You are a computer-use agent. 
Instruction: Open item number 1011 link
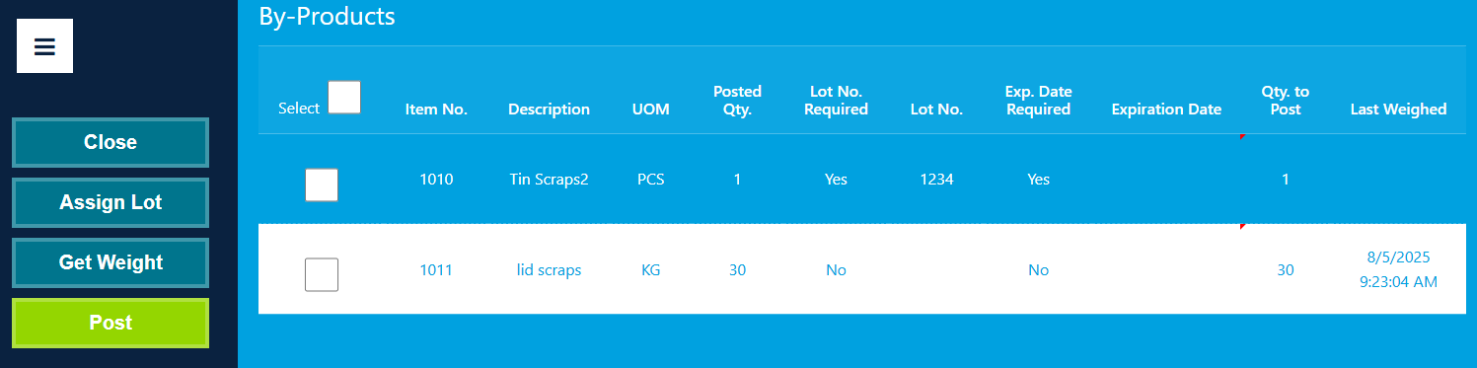pos(436,269)
